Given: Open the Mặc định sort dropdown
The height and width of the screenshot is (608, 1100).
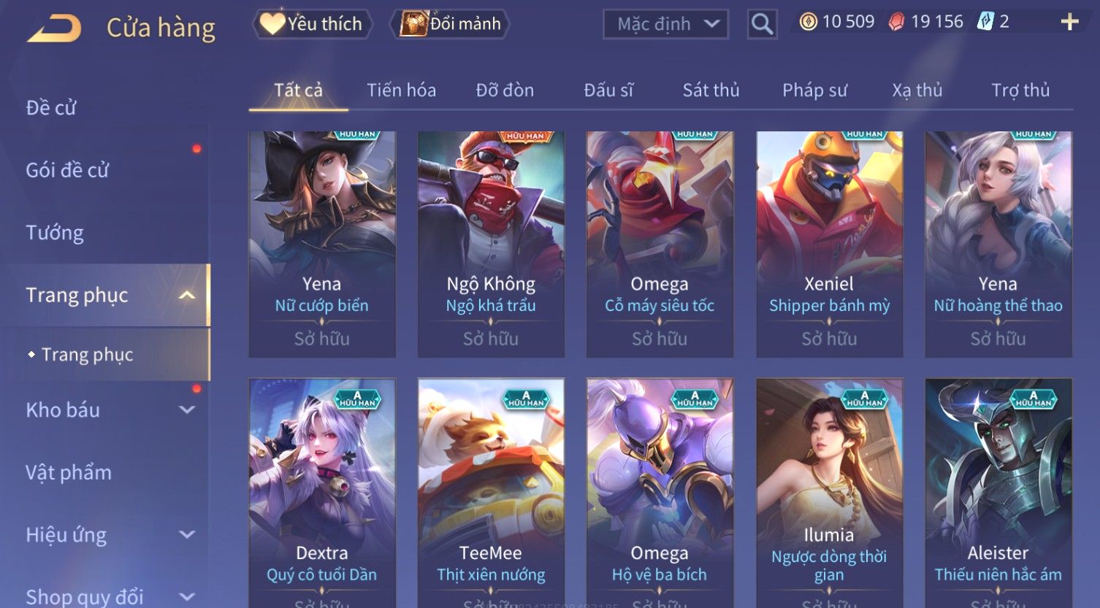Looking at the screenshot, I should click(x=665, y=24).
